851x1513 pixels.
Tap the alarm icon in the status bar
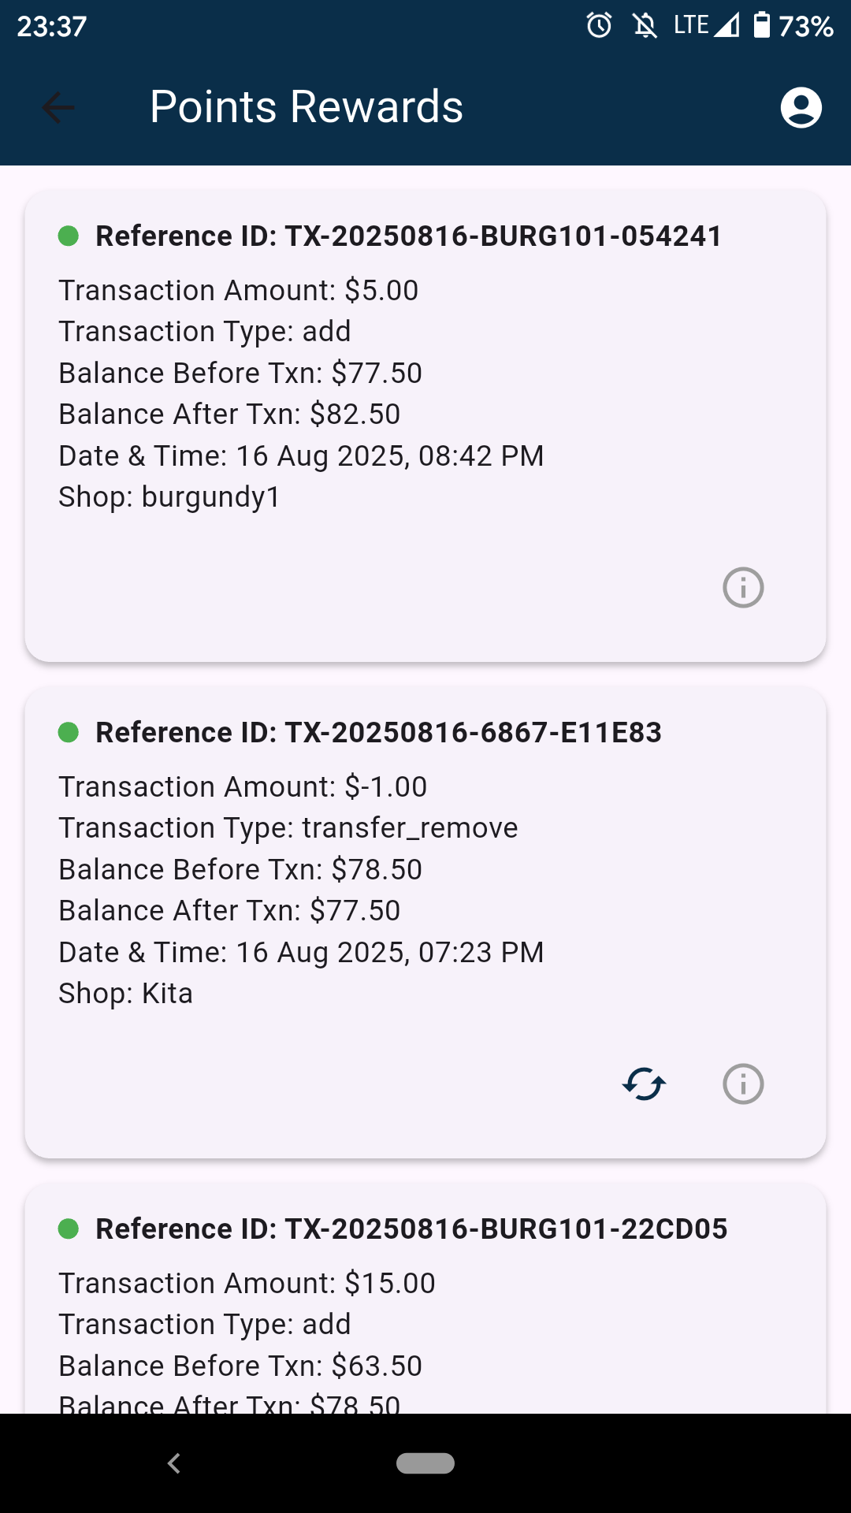(x=599, y=26)
